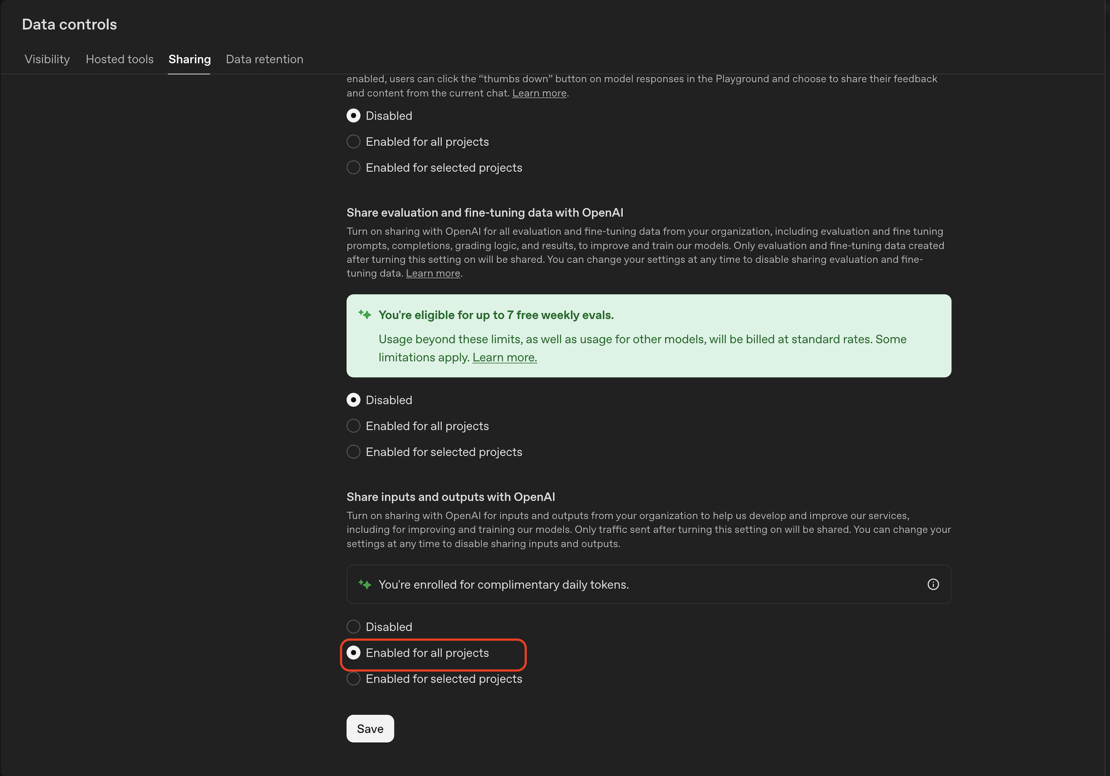This screenshot has height=776, width=1110.
Task: Click sparkle icon in free weekly evals banner
Action: point(365,315)
